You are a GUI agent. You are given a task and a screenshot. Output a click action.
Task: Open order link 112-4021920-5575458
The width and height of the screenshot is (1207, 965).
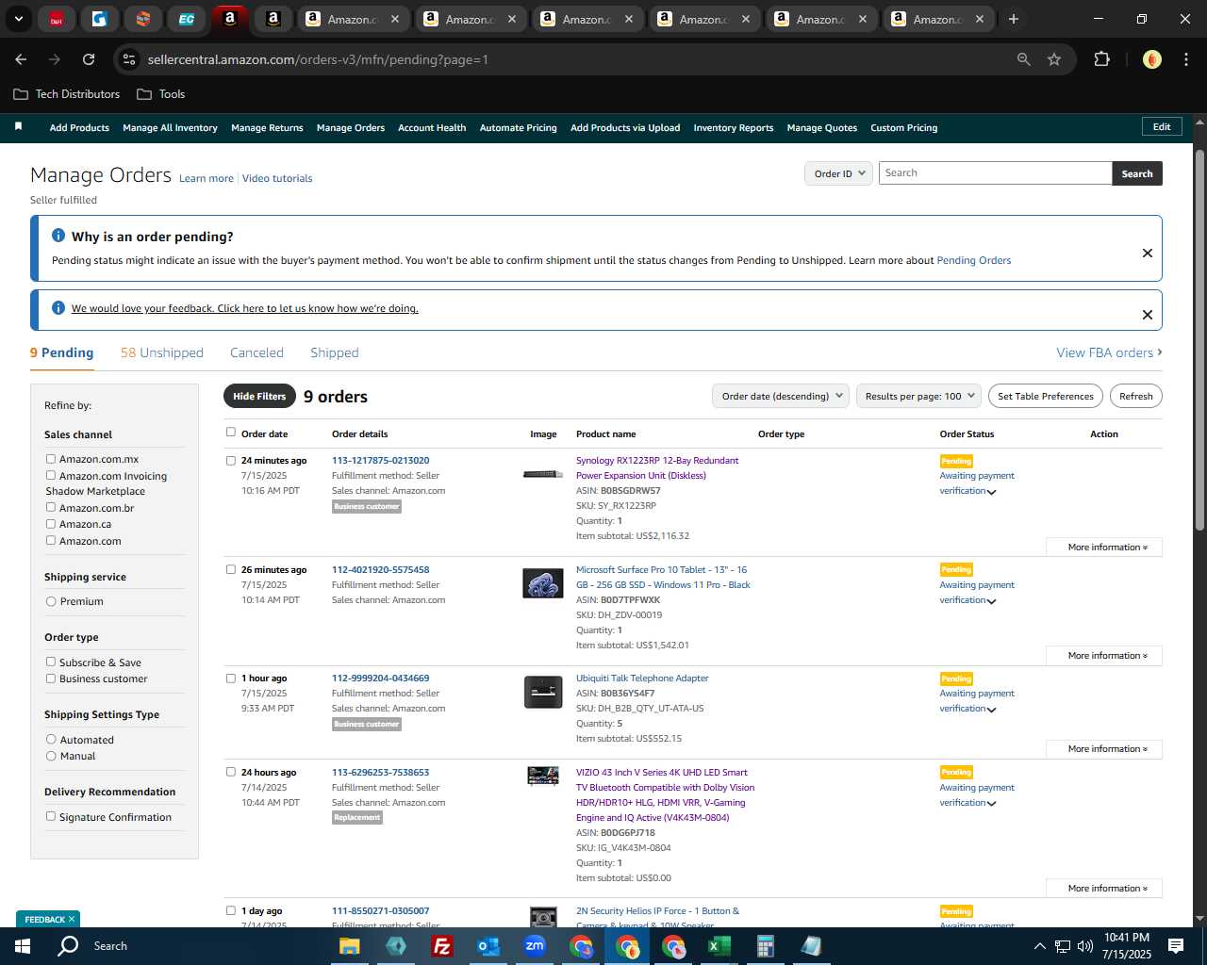point(381,569)
